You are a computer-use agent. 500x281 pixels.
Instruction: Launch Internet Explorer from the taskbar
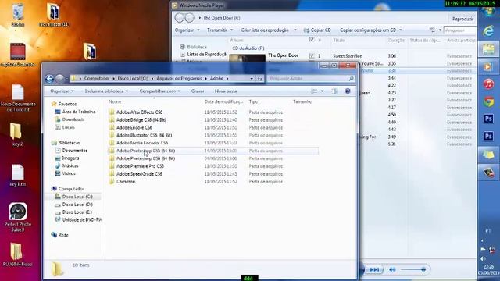(488, 31)
